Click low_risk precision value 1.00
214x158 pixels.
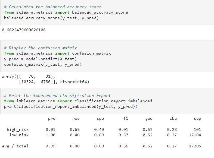click(51, 135)
